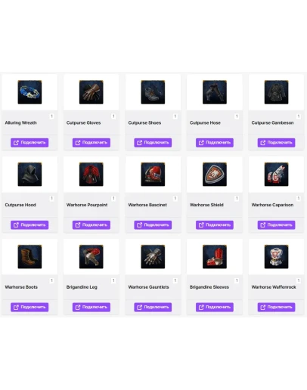Viewport: 307px width, 390px height.
Task: Select the Warhorse Shield item icon
Action: point(215,175)
